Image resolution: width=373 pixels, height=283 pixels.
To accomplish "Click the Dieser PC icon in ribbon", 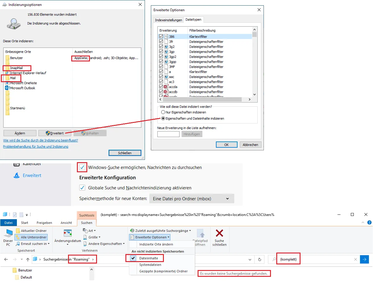I will (8, 234).
